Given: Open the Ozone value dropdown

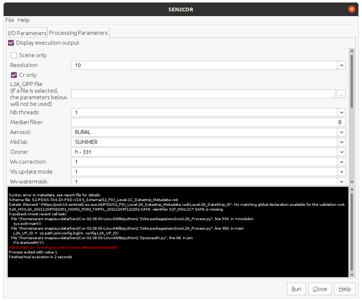Looking at the screenshot, I should (341, 152).
